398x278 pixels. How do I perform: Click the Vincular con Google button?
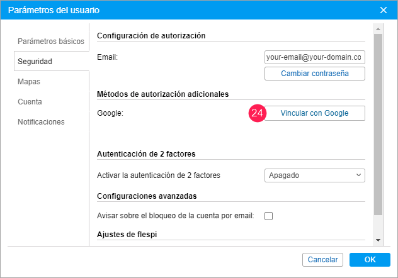[314, 113]
